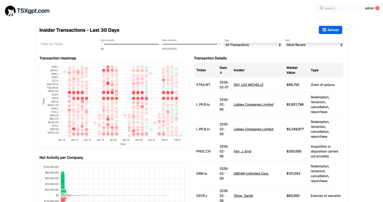The image size is (383, 202).
Task: Click in the Search field
Action: click(x=340, y=8)
